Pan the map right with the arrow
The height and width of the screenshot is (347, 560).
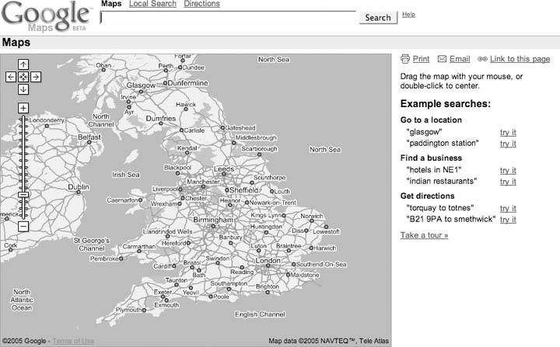pyautogui.click(x=36, y=77)
